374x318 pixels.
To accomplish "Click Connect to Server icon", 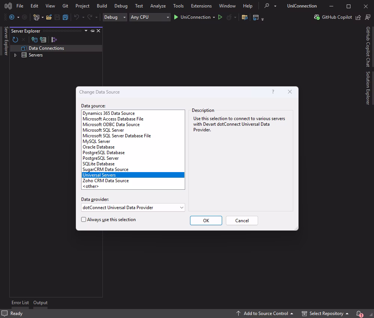I will click(x=43, y=40).
